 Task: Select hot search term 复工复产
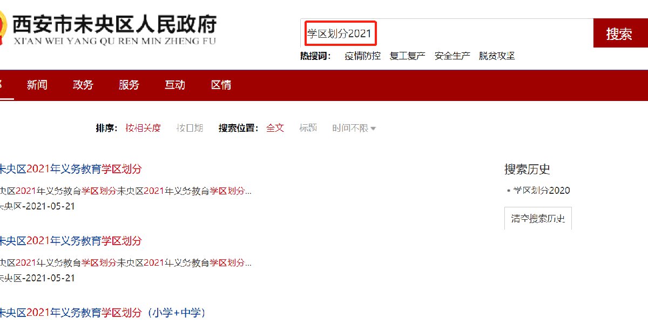407,56
